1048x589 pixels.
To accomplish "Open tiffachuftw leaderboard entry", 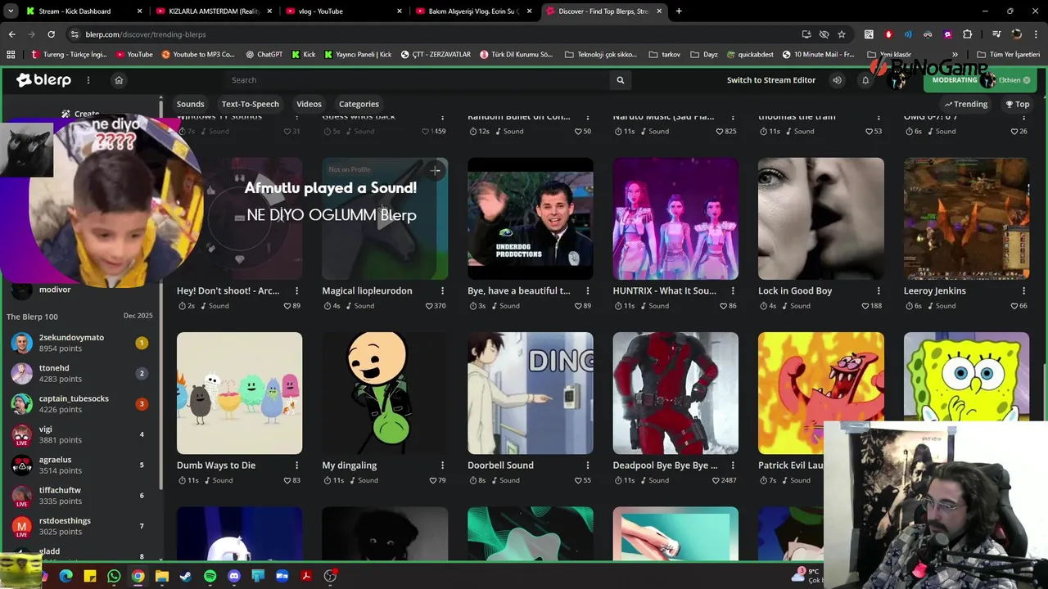I will tap(80, 496).
